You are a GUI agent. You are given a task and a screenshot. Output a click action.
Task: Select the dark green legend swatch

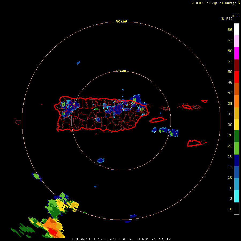point(236,136)
